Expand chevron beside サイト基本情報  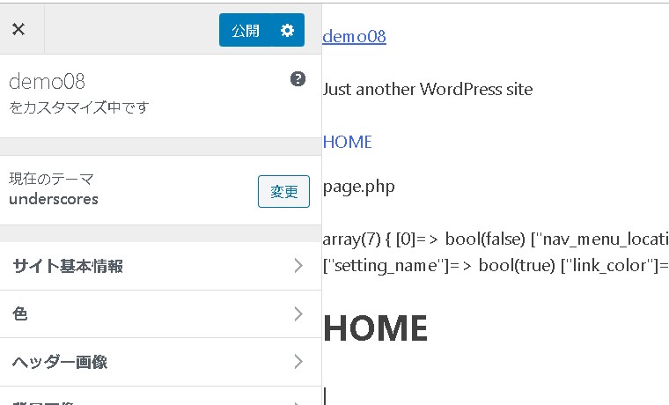[298, 266]
